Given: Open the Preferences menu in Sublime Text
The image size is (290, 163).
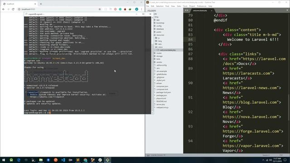Looking at the screenshot, I should 201,6.
